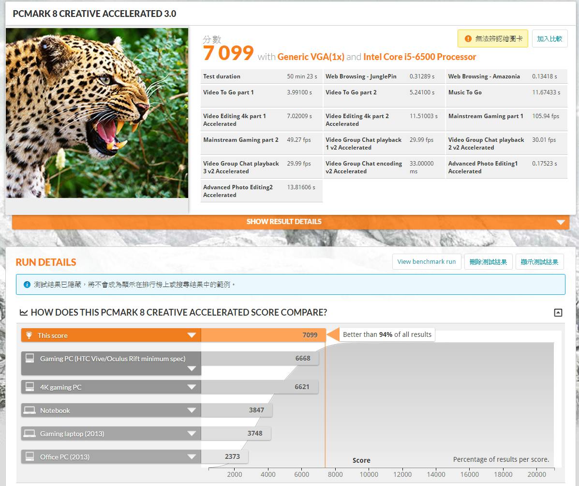
Task: Click the 6621 4K gaming PC score bar
Action: tap(260, 387)
